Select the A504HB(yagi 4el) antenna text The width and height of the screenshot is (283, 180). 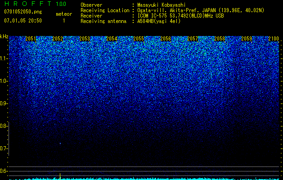(x=159, y=21)
